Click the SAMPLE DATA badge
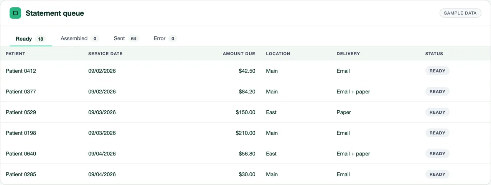The image size is (491, 185). coord(460,13)
